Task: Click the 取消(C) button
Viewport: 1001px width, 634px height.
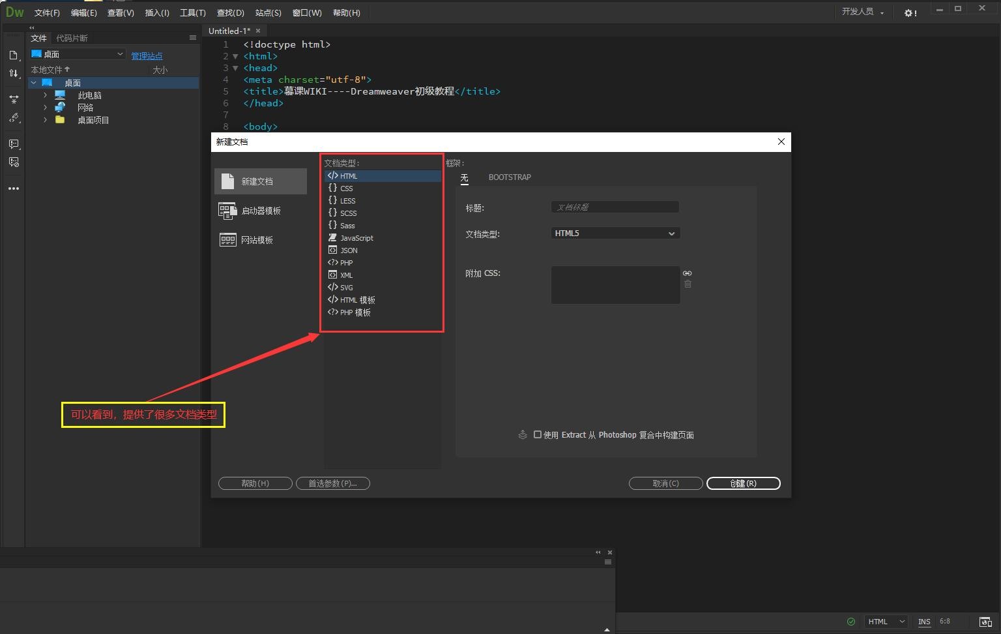Action: coord(665,483)
